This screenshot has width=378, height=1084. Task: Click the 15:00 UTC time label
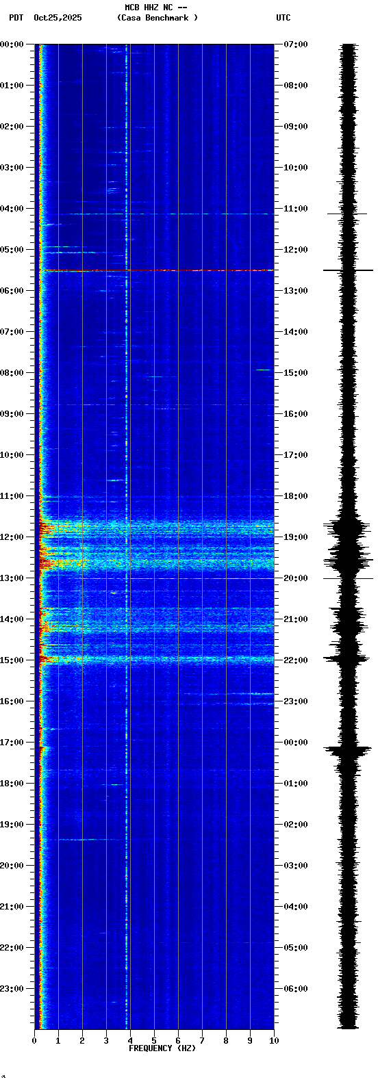pyautogui.click(x=296, y=373)
